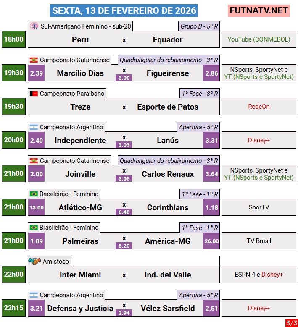This screenshot has height=327, width=298.
Task: Click the Santa Catarina flag beside Marcílio Dias match
Action: click(34, 60)
